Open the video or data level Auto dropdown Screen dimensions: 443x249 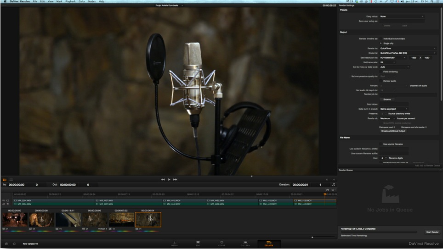394,67
